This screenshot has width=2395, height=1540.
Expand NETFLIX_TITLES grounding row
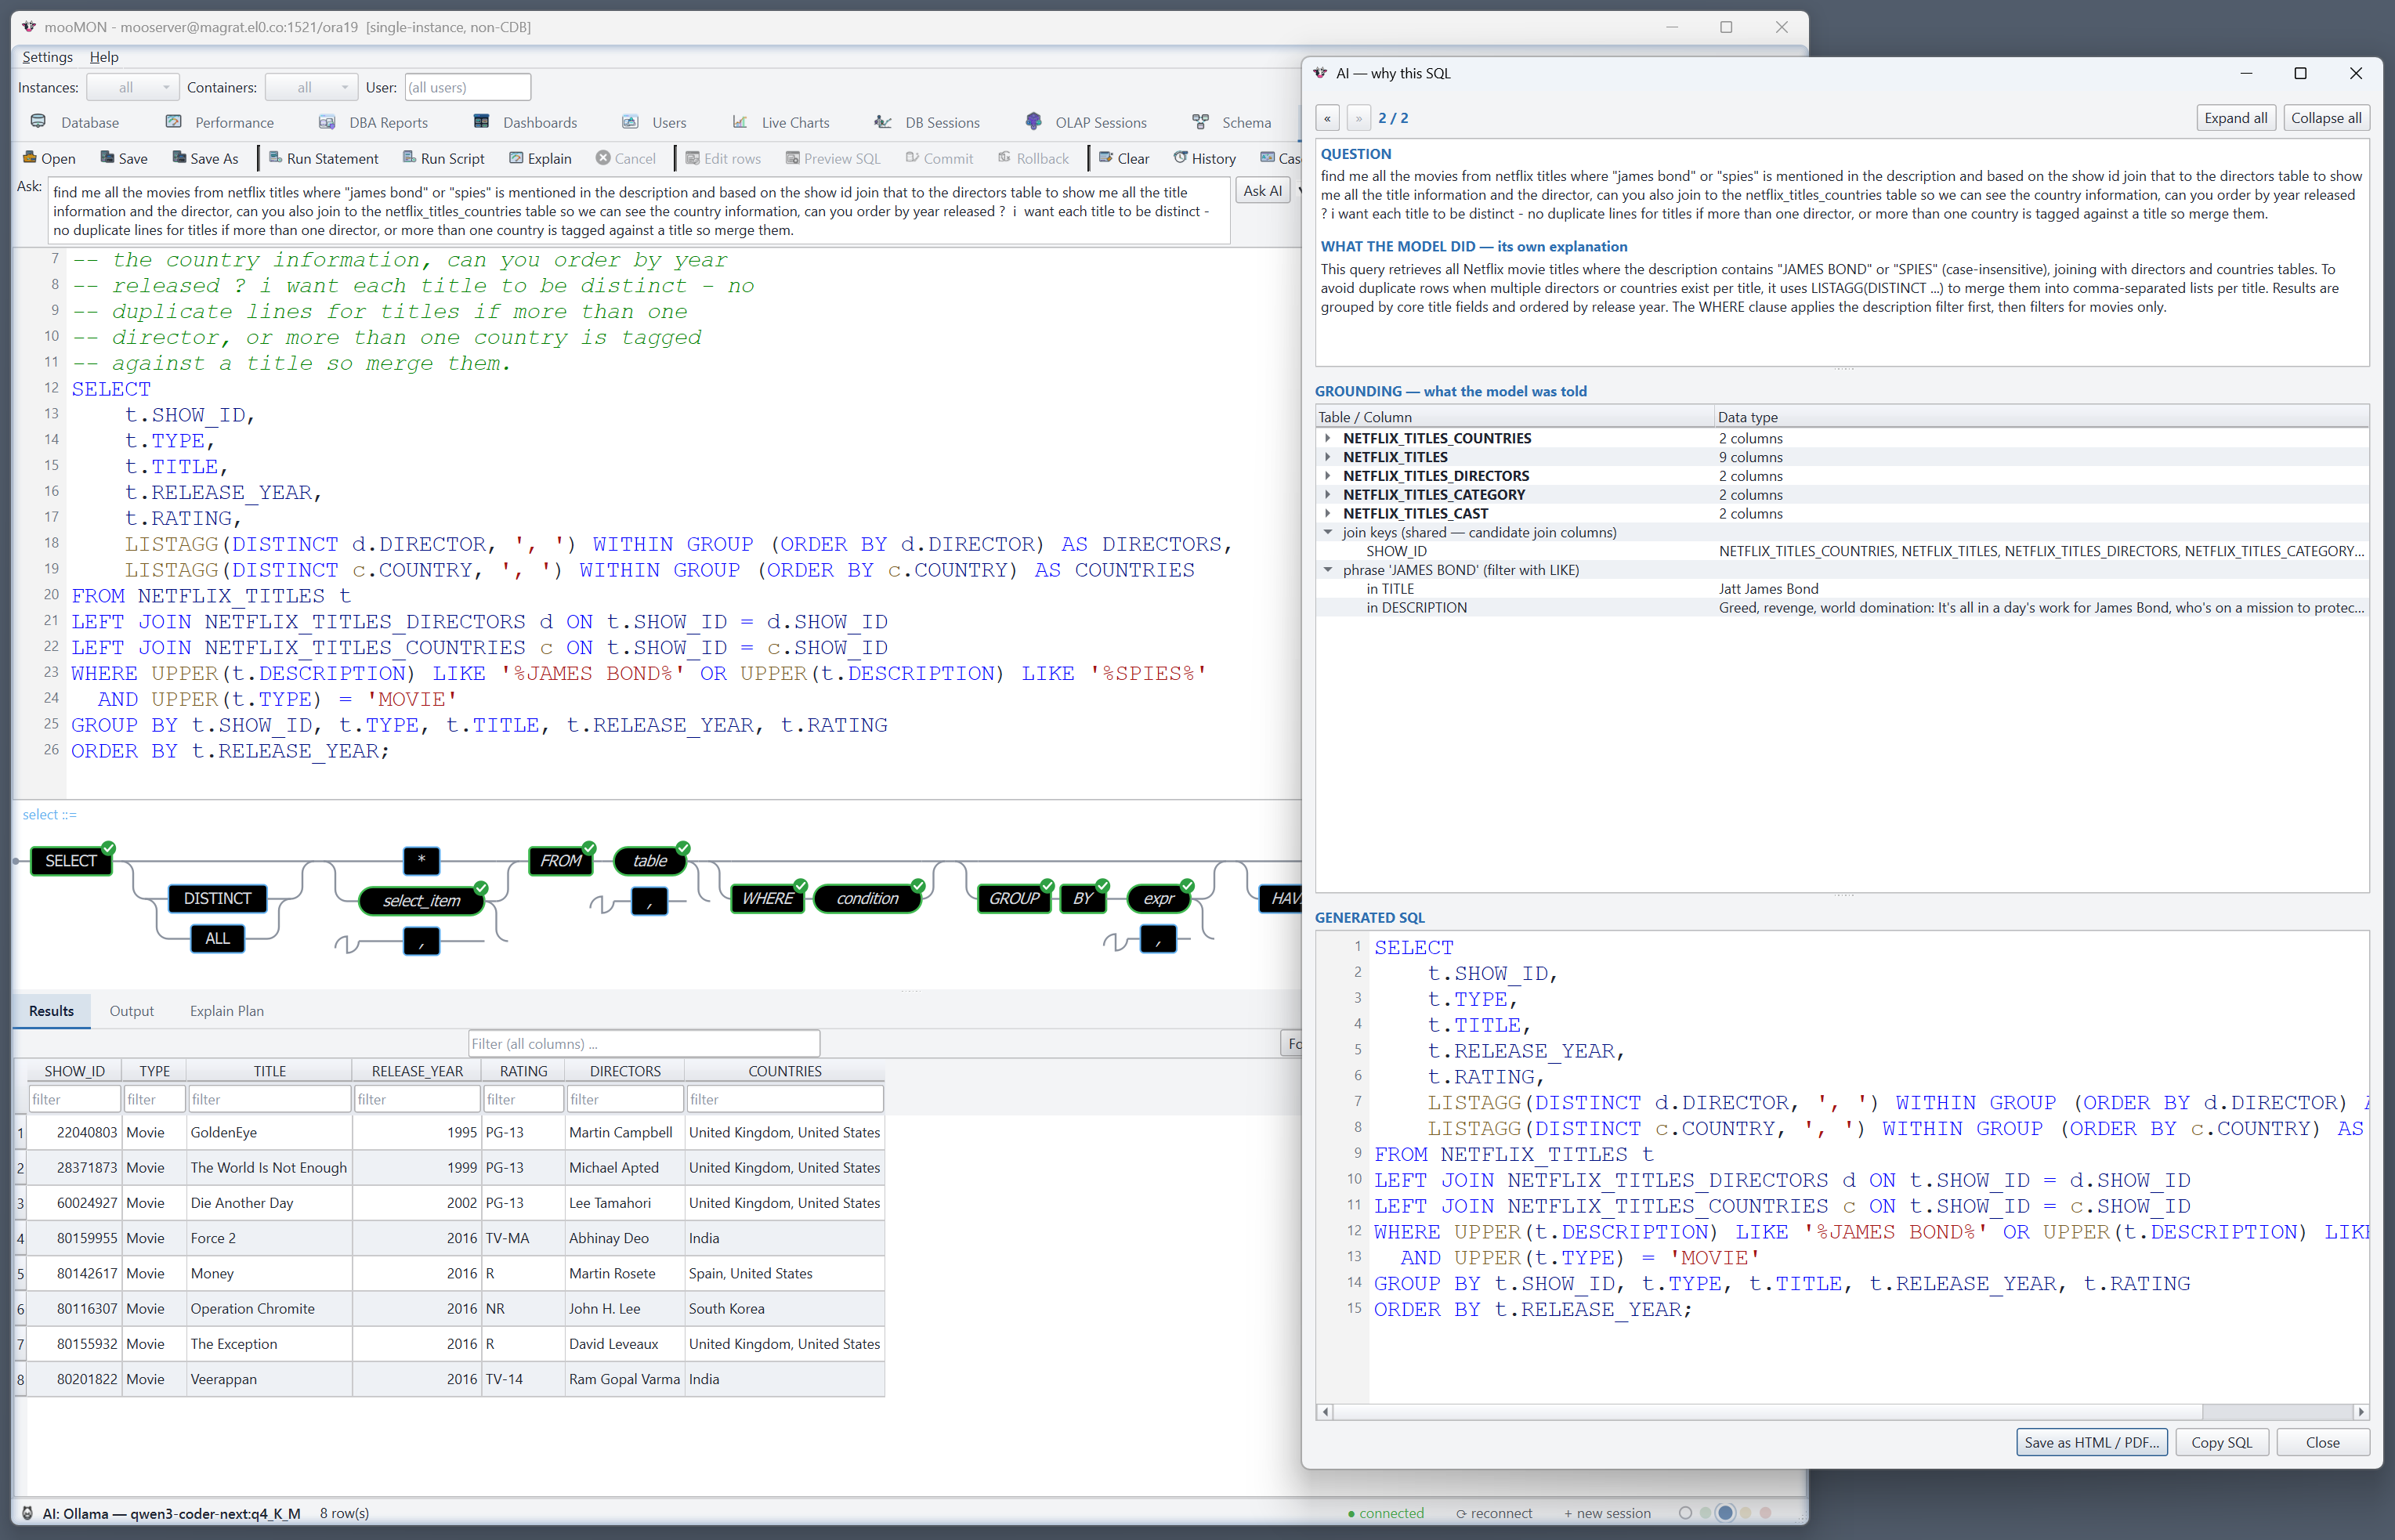[x=1328, y=457]
